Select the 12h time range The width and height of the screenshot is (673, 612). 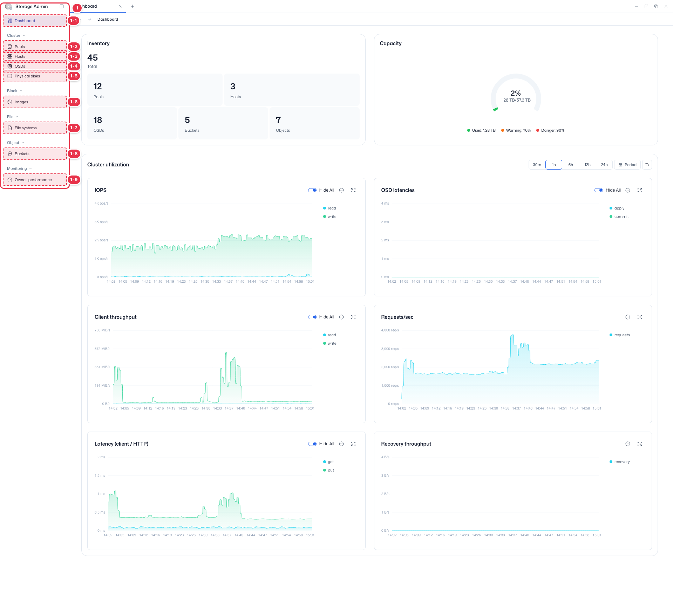(x=587, y=165)
